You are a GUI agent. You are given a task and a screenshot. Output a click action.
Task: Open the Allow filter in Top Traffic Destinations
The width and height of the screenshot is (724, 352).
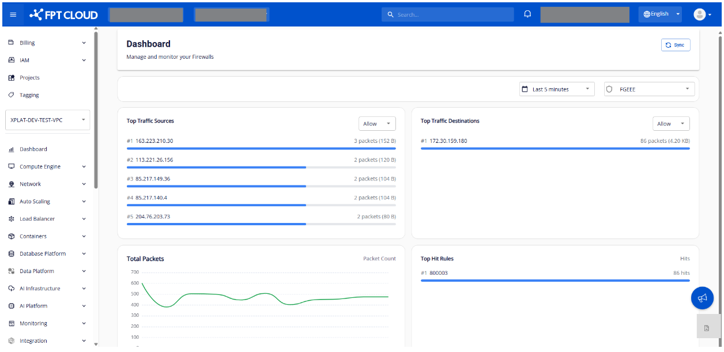click(x=671, y=124)
